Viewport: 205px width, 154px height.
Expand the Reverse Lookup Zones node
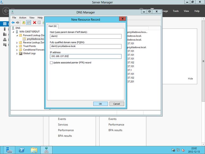coord(17,43)
